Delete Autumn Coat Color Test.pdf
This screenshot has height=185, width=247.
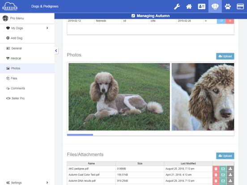(x=216, y=175)
